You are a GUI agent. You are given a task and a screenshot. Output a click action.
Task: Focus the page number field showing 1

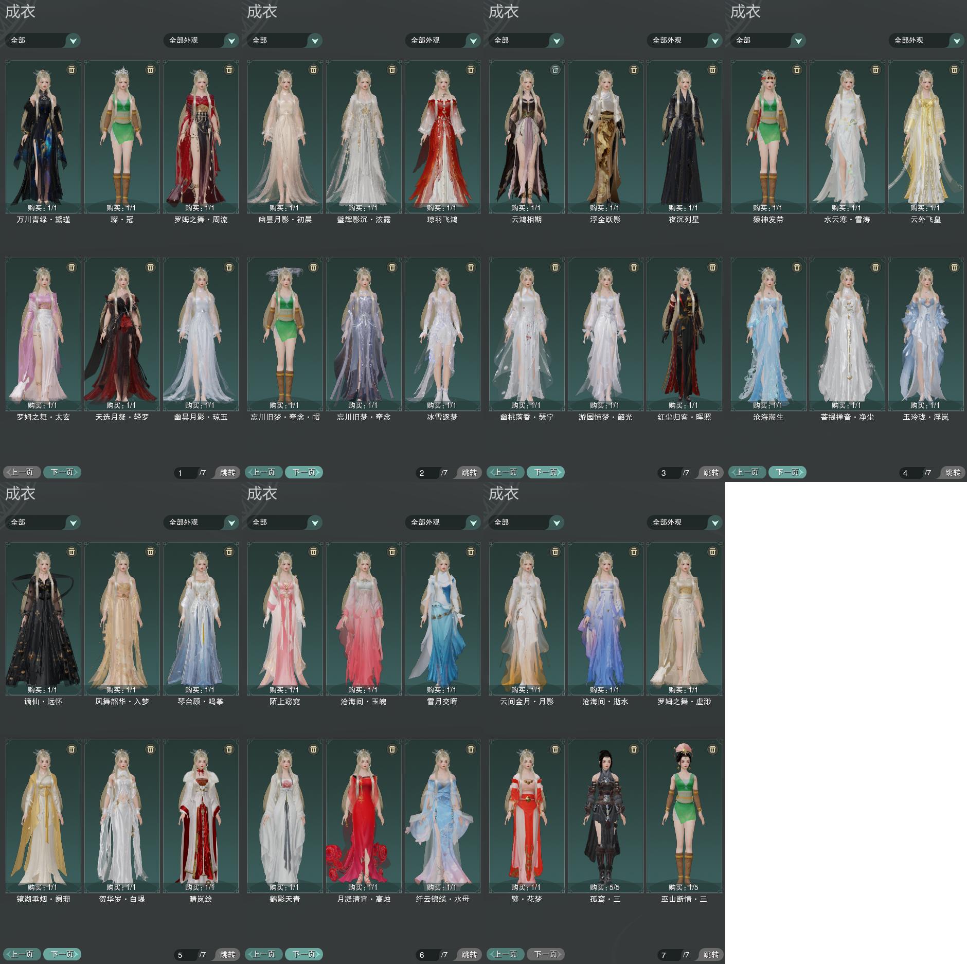click(186, 473)
